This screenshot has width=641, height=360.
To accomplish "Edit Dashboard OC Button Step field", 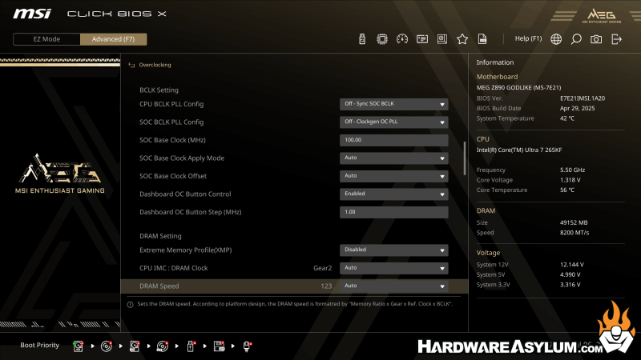I will (393, 212).
